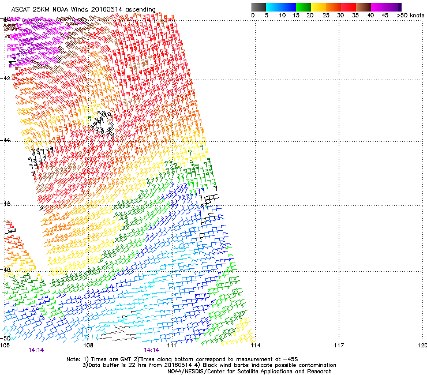Screen dimensions: 427x375
Task: Click the gray 0-5 knots legend segment
Action: pos(259,7)
